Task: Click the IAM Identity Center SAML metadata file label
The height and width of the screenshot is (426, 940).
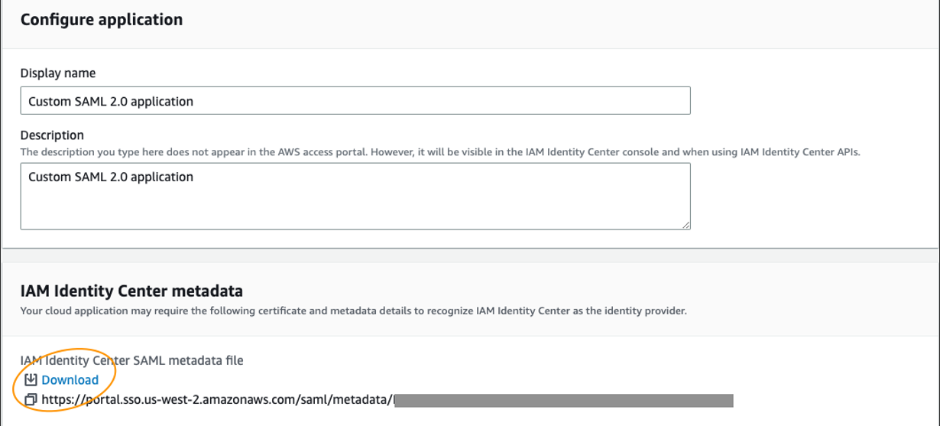Action: click(131, 360)
